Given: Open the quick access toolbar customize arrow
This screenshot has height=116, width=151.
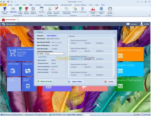Looking at the screenshot, I should (x=15, y=2).
